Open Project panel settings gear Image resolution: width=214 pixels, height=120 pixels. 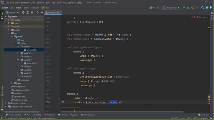[x=37, y=13]
